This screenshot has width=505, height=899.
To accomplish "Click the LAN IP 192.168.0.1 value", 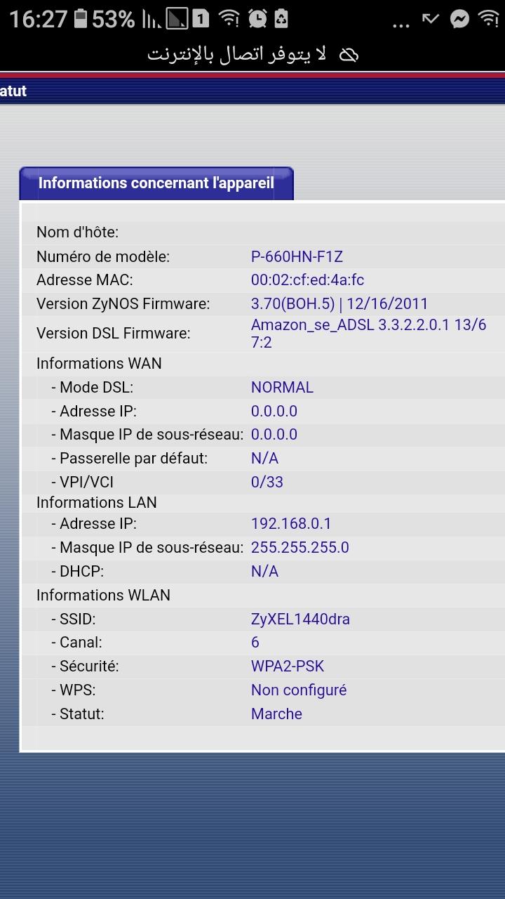I will [x=291, y=524].
